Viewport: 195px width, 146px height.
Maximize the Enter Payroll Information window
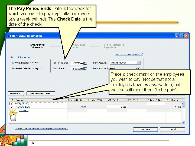click(181, 36)
